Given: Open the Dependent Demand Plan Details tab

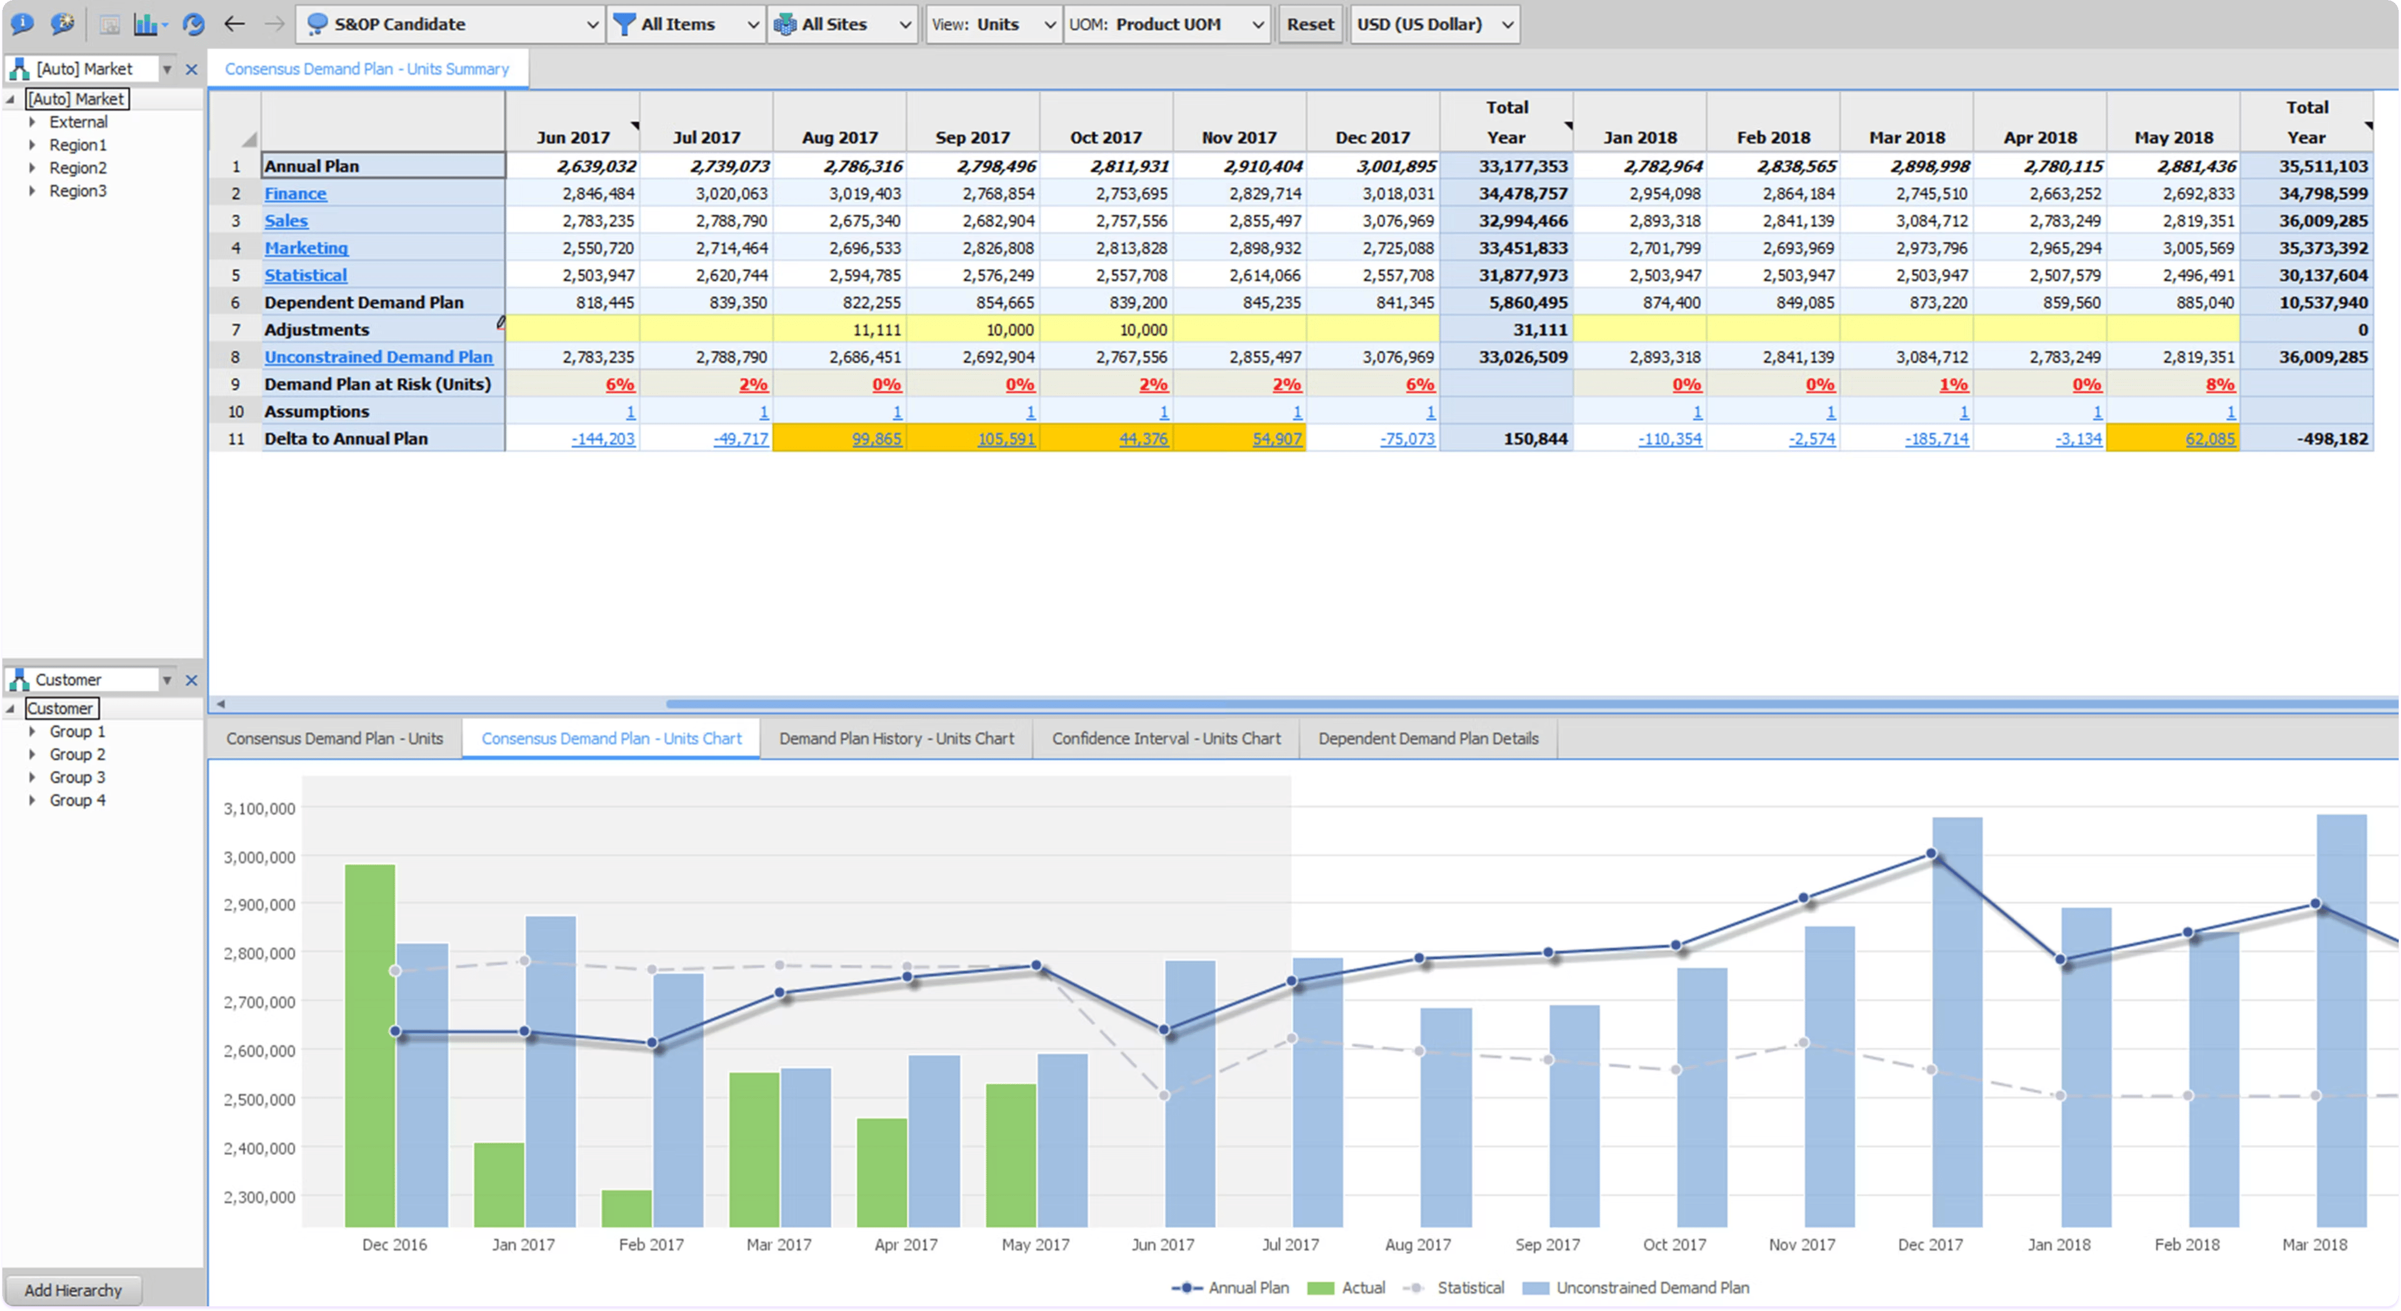Looking at the screenshot, I should pos(1428,738).
